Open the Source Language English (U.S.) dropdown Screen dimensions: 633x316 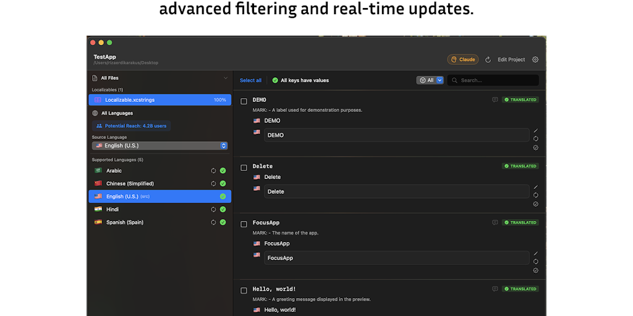159,146
